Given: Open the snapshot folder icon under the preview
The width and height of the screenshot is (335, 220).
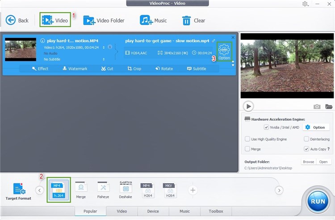Looking at the screenshot, I should coord(329,106).
